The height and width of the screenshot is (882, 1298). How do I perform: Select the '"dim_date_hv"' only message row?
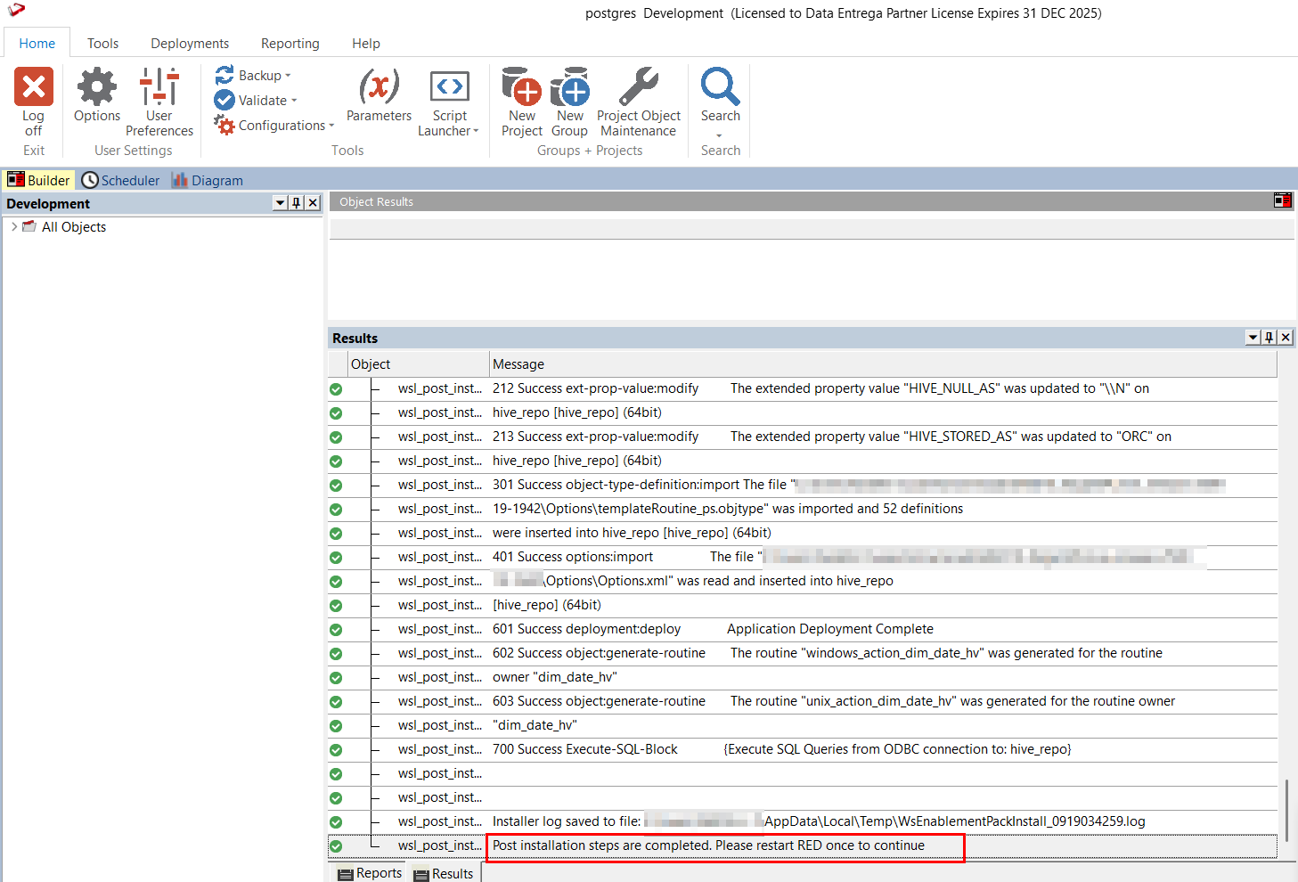tap(535, 725)
